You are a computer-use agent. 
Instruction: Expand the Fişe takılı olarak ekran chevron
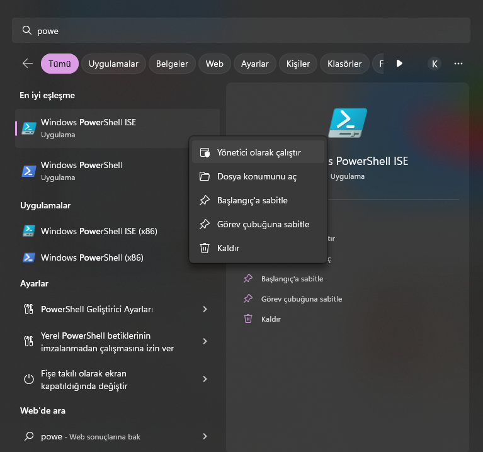(205, 379)
